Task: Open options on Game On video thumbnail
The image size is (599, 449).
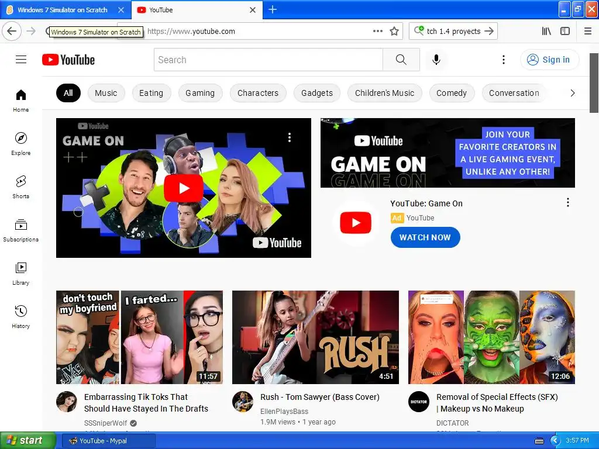Action: 290,137
